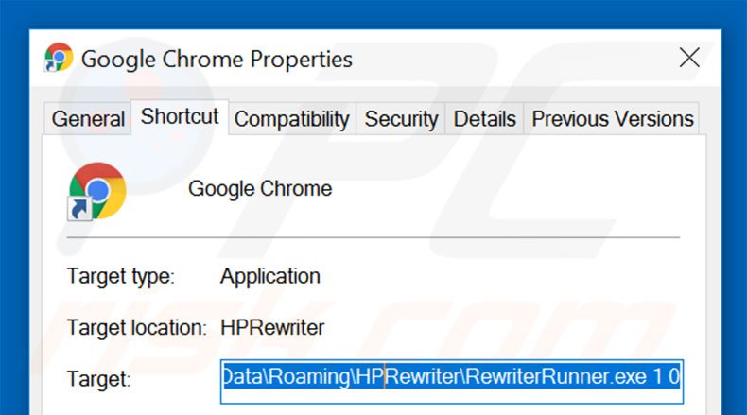Click the Chrome shortcut icon in title bar
Viewport: 747px width, 415px height.
click(x=58, y=57)
